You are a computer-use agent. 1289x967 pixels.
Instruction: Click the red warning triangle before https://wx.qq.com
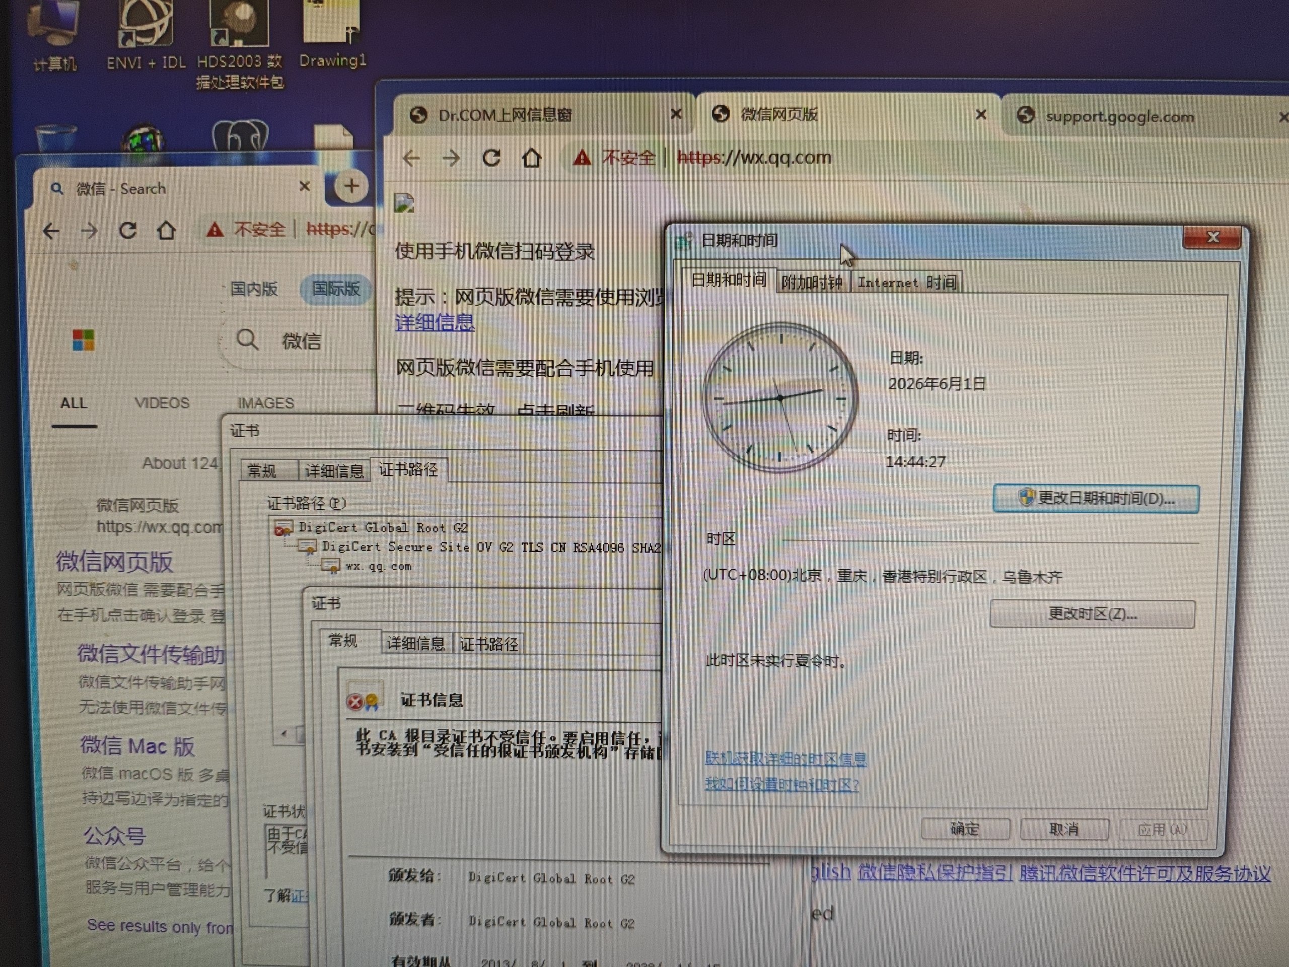click(582, 157)
